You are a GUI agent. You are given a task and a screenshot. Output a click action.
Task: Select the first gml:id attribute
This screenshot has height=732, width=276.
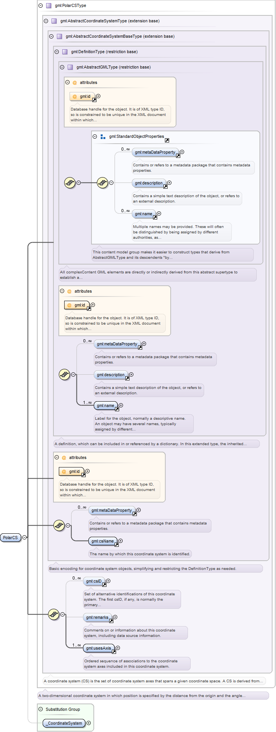pyautogui.click(x=82, y=97)
